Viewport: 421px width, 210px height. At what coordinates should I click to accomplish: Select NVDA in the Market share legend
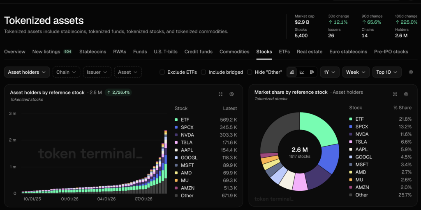coord(362,134)
